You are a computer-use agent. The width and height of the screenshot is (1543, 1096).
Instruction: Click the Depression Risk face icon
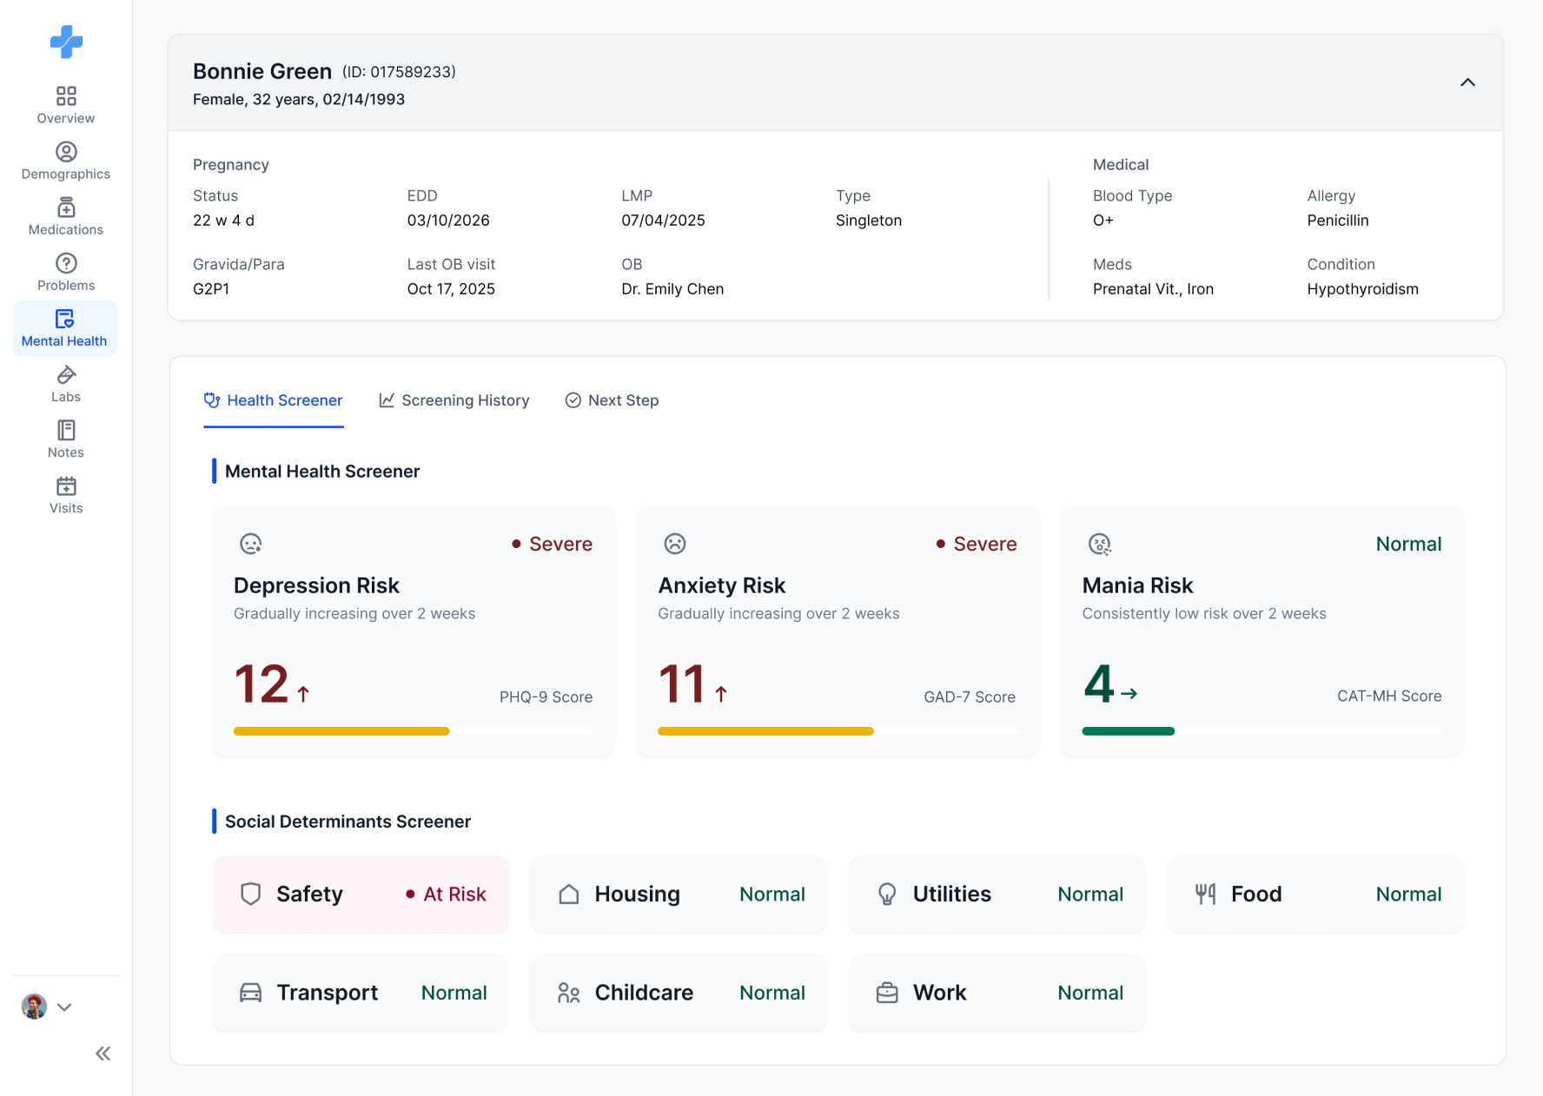point(250,544)
